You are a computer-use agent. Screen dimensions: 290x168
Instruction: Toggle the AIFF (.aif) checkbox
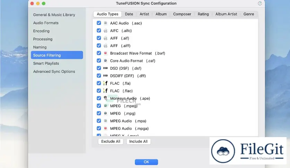(99, 38)
